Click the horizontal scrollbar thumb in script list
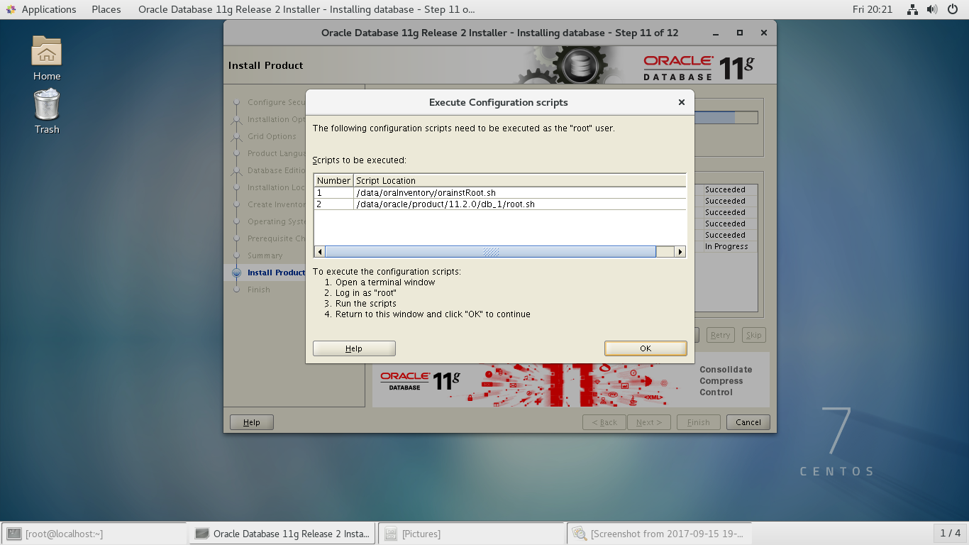The image size is (969, 545). click(490, 252)
